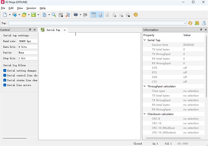Click the magnifier Find icon
Image resolution: width=208 pixels, height=146 pixels.
(54, 15)
